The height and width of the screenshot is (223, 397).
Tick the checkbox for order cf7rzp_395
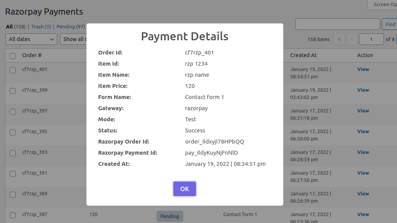point(13,132)
